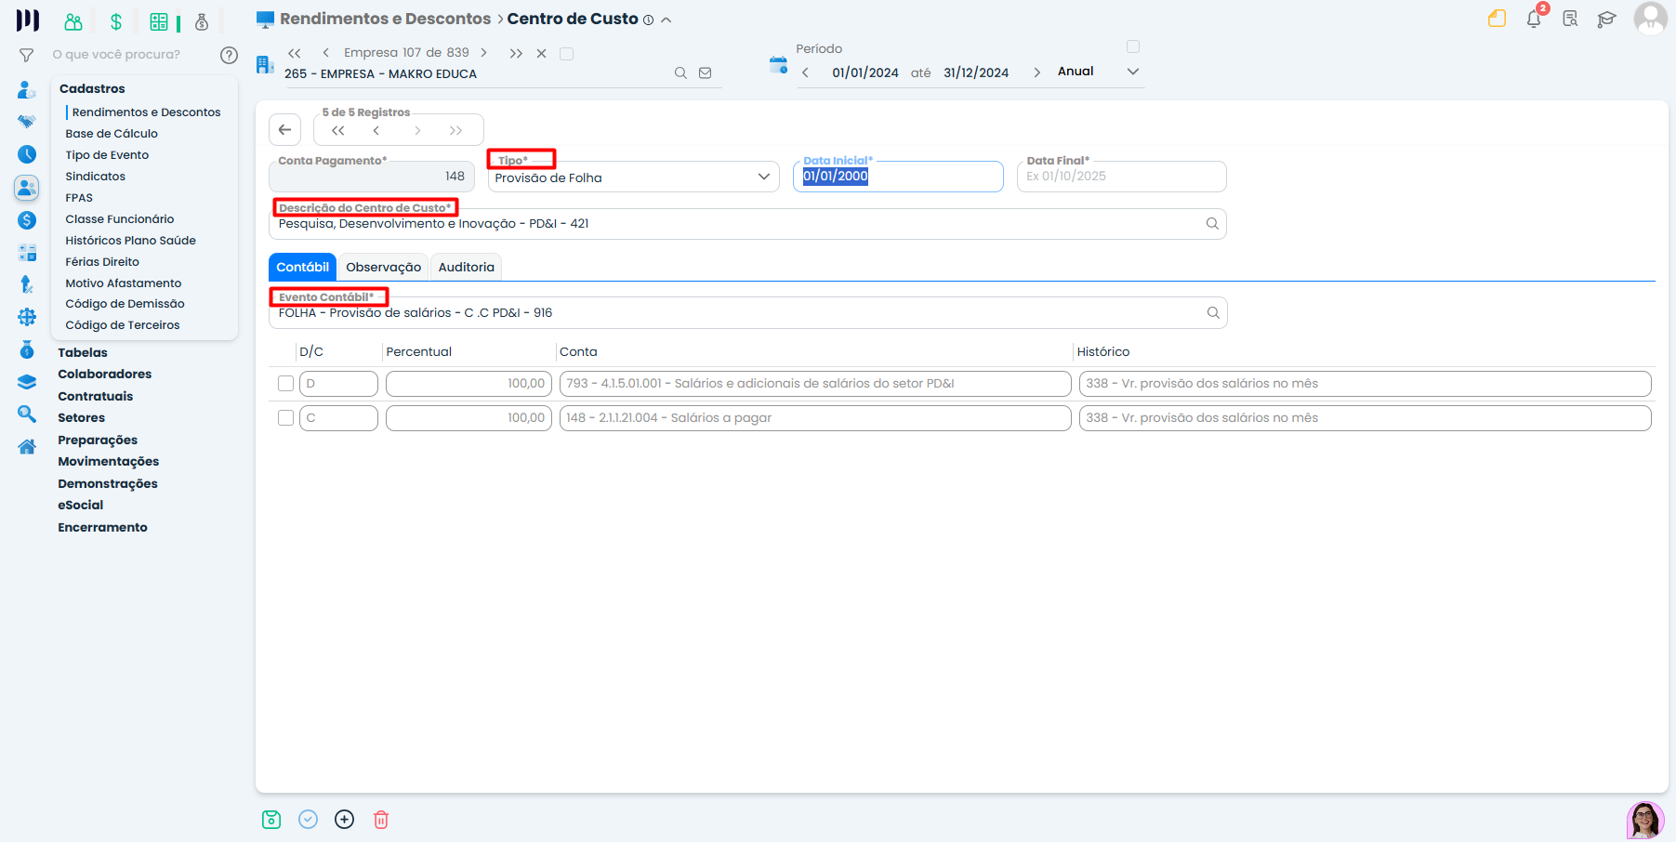
Task: Click the notifications bell icon
Action: click(1533, 20)
